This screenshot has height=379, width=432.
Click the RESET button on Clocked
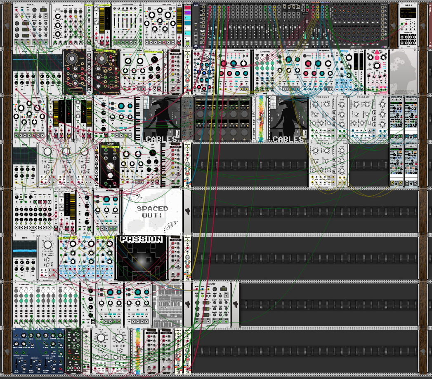[16, 16]
